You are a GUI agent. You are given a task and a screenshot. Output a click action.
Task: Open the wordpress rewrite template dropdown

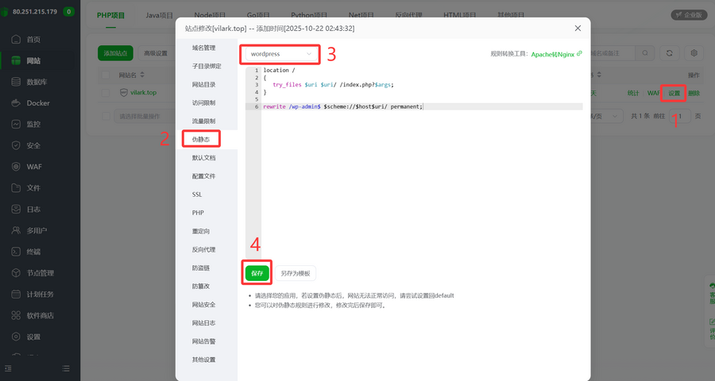[280, 54]
